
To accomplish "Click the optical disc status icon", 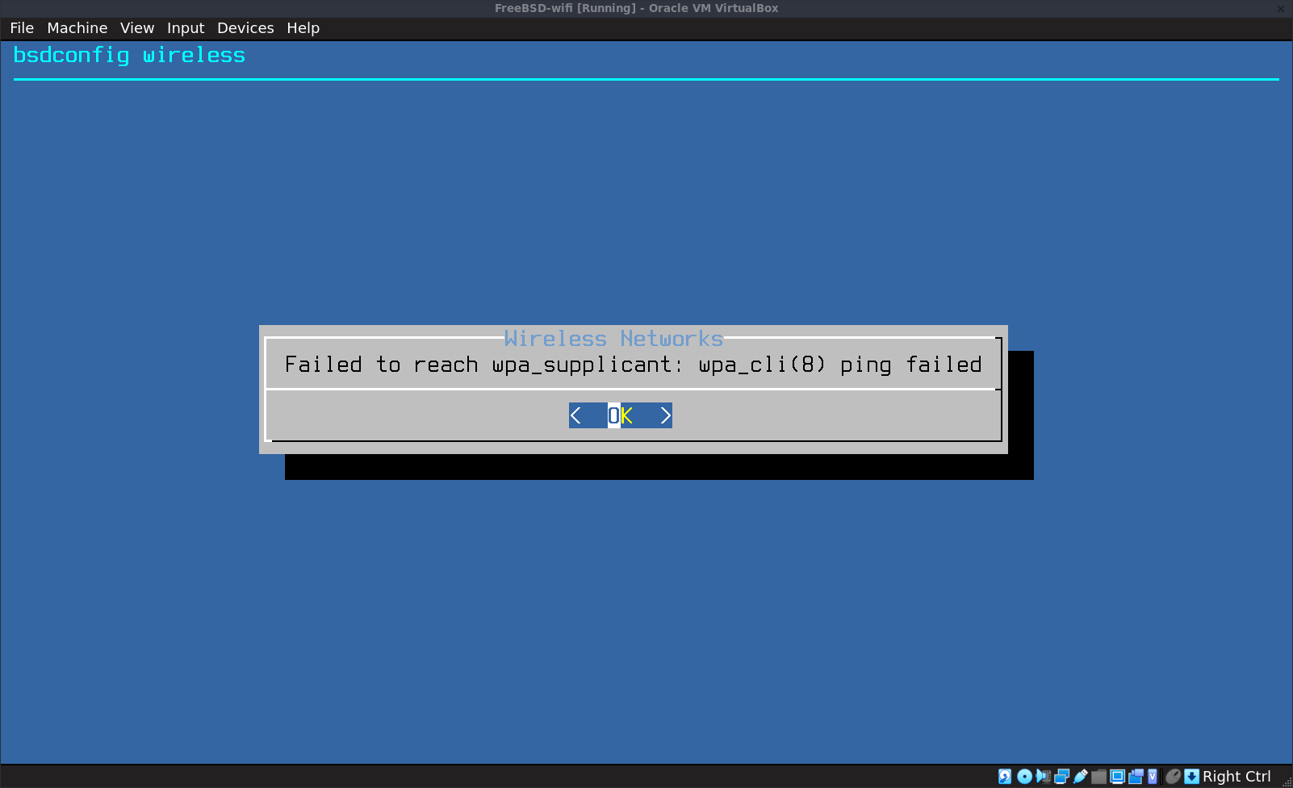I will point(1024,776).
